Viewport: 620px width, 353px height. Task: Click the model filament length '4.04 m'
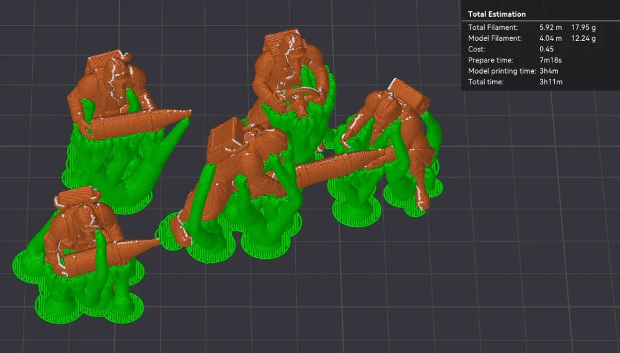coord(551,38)
